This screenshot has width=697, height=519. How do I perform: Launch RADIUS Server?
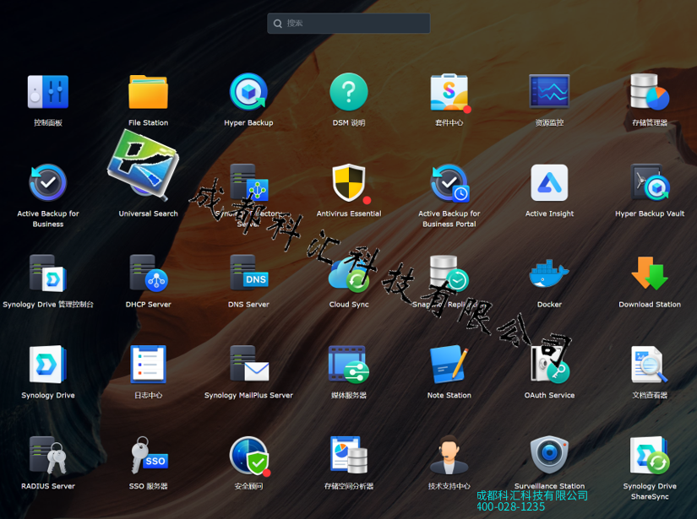48,455
